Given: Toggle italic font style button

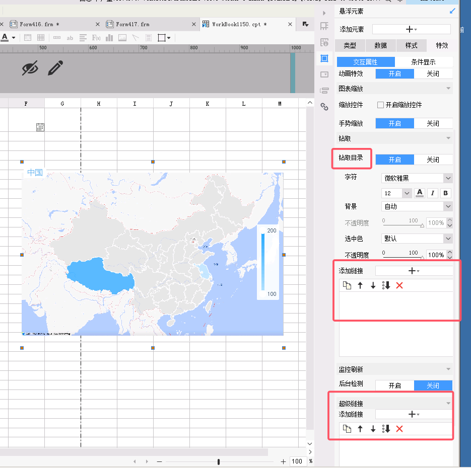Looking at the screenshot, I should pyautogui.click(x=433, y=193).
